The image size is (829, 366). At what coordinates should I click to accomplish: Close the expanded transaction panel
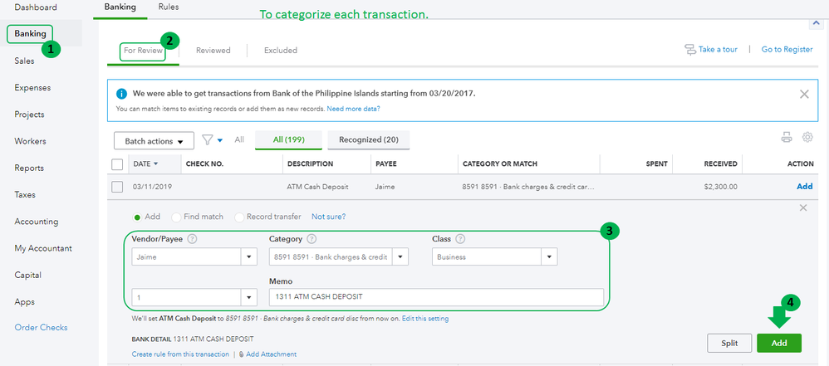(802, 207)
